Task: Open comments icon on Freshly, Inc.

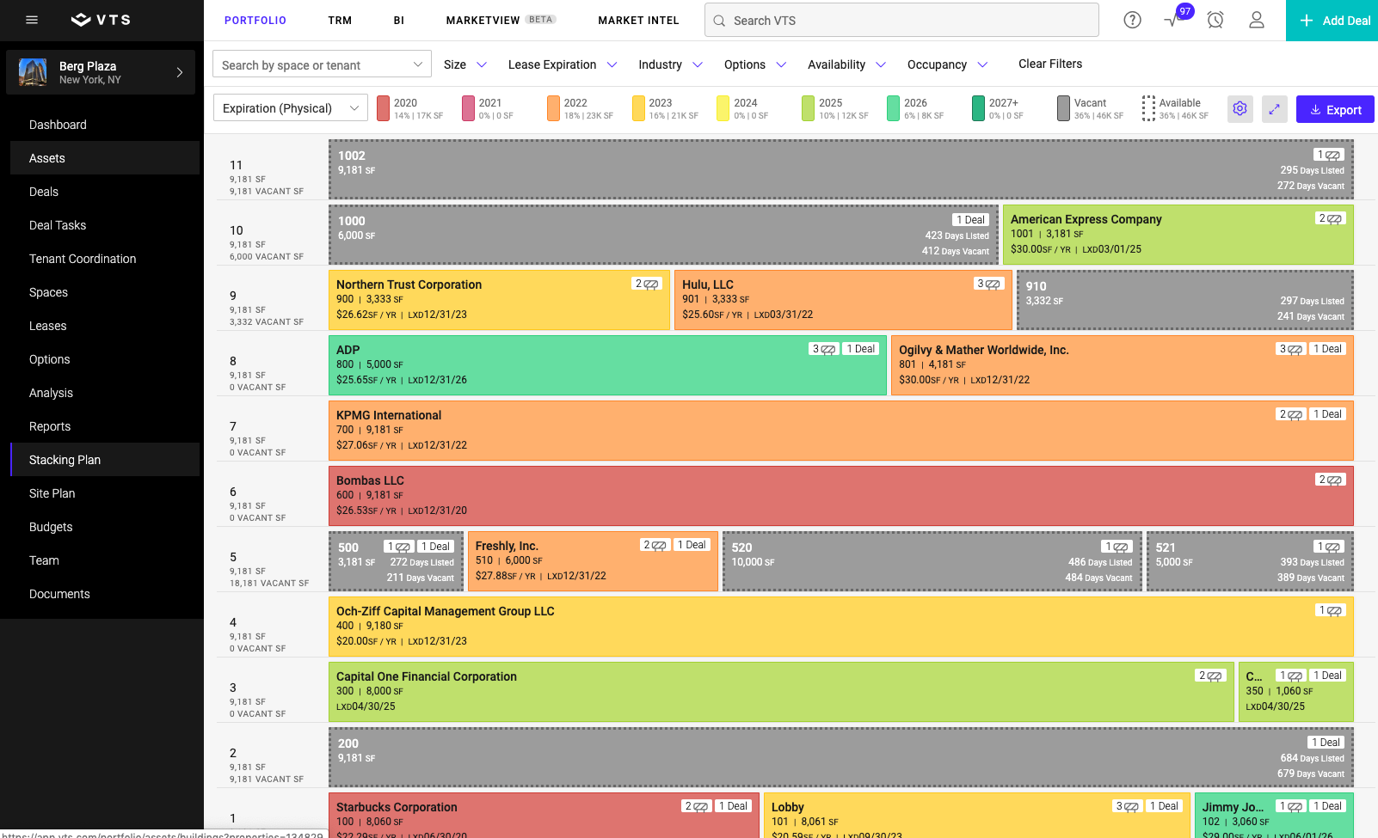Action: [655, 545]
